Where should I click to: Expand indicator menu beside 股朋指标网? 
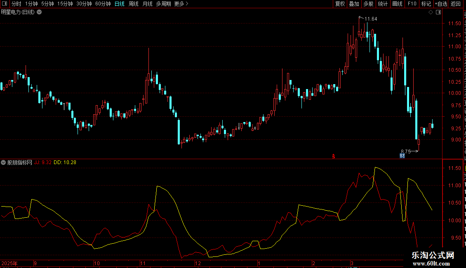[3, 162]
